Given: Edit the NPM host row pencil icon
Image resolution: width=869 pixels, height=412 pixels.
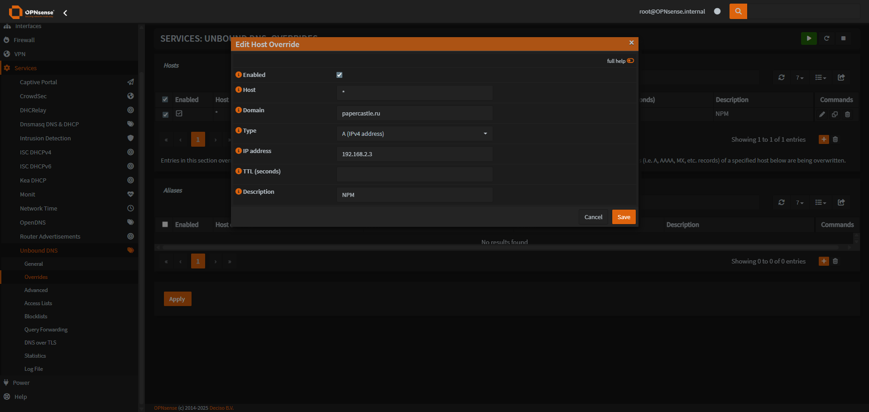Looking at the screenshot, I should click(x=822, y=114).
